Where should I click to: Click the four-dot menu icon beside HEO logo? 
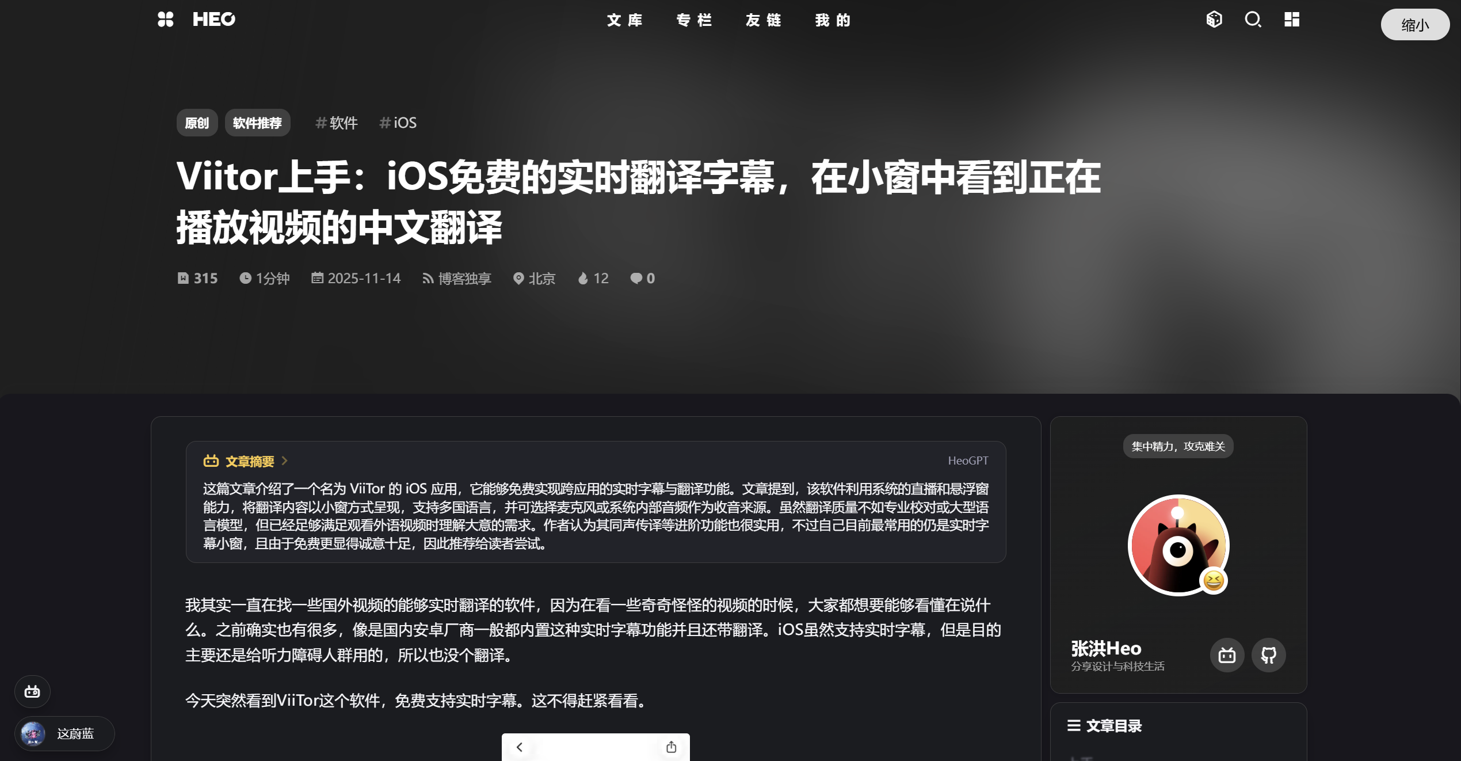[165, 20]
